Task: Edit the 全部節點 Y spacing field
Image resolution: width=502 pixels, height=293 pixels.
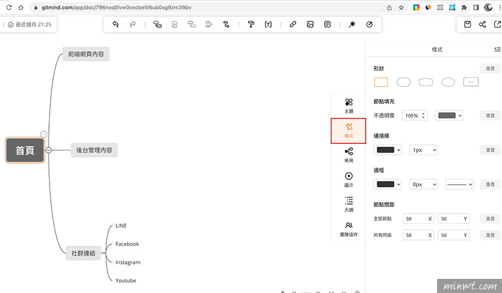Action: (454, 219)
